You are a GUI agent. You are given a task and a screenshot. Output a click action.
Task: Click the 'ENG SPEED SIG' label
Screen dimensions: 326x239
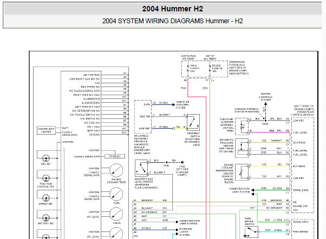tap(90, 87)
